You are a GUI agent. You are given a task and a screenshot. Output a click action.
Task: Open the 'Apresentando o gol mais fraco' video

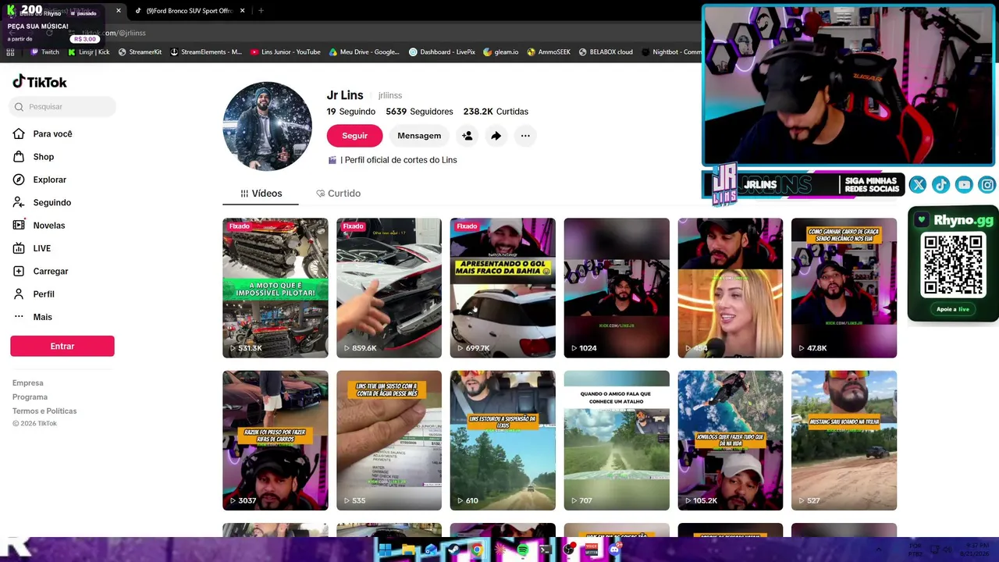(503, 288)
